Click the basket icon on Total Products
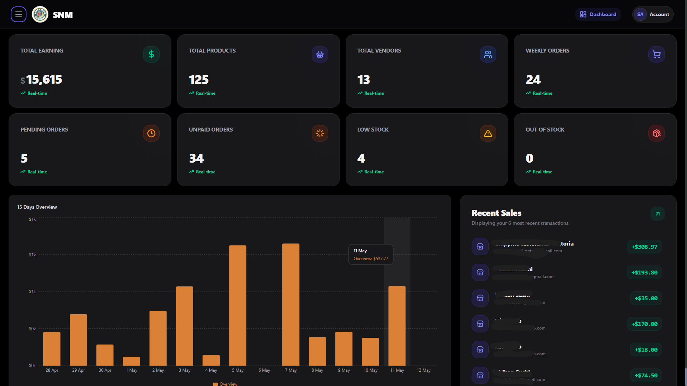 (x=320, y=54)
